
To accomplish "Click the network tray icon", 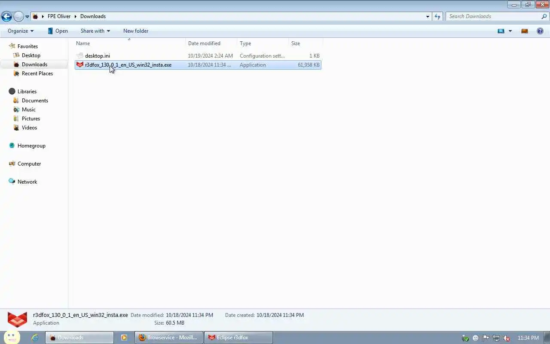I will point(496,338).
